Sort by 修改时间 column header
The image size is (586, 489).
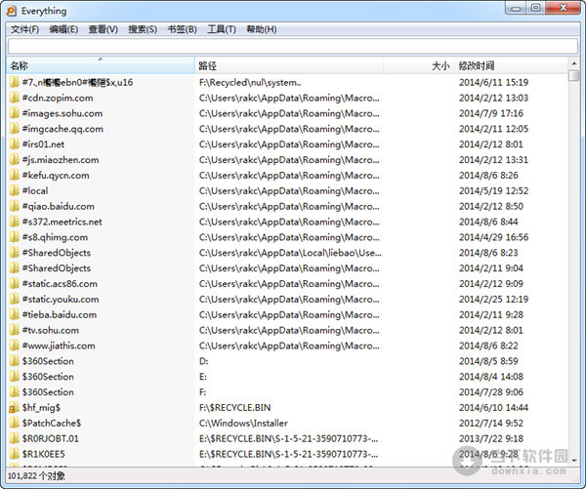coord(508,66)
